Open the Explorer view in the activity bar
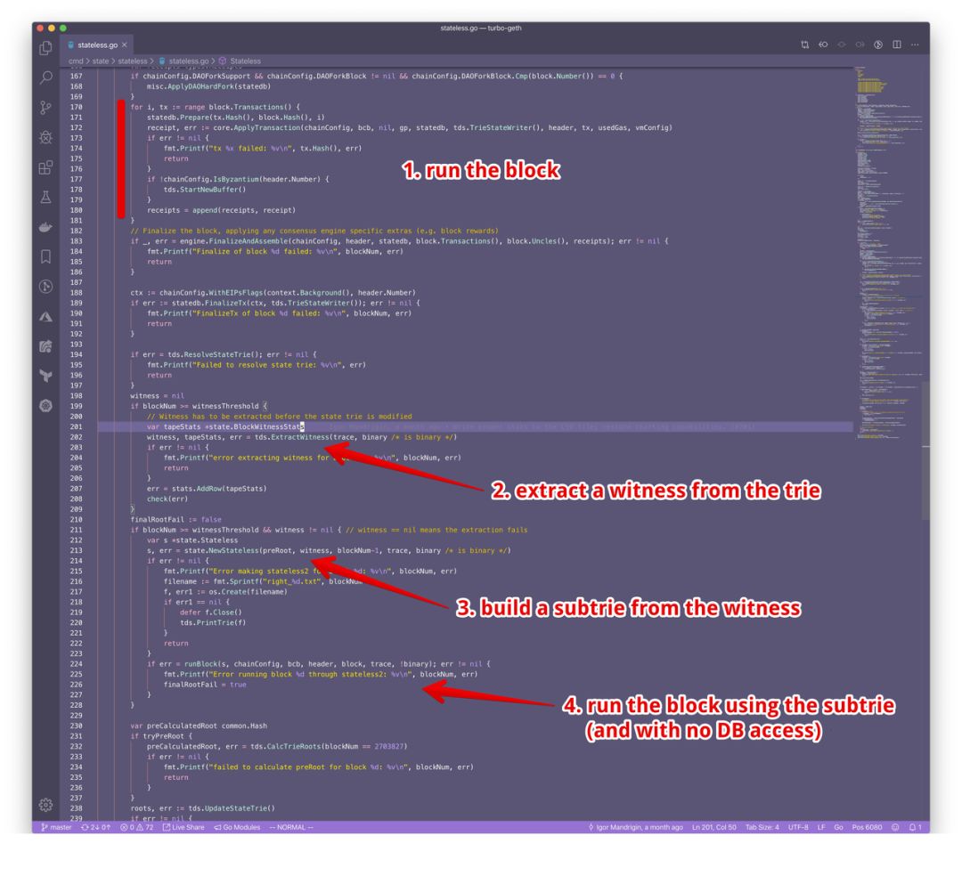This screenshot has width=962, height=876. pos(46,48)
